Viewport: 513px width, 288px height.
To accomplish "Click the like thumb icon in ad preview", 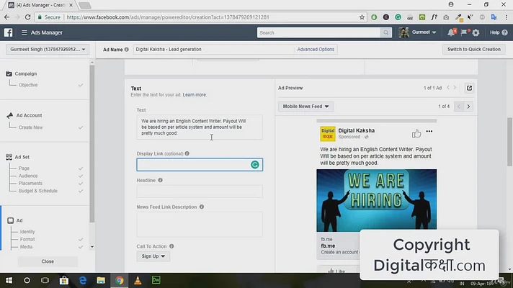I will 416,133.
